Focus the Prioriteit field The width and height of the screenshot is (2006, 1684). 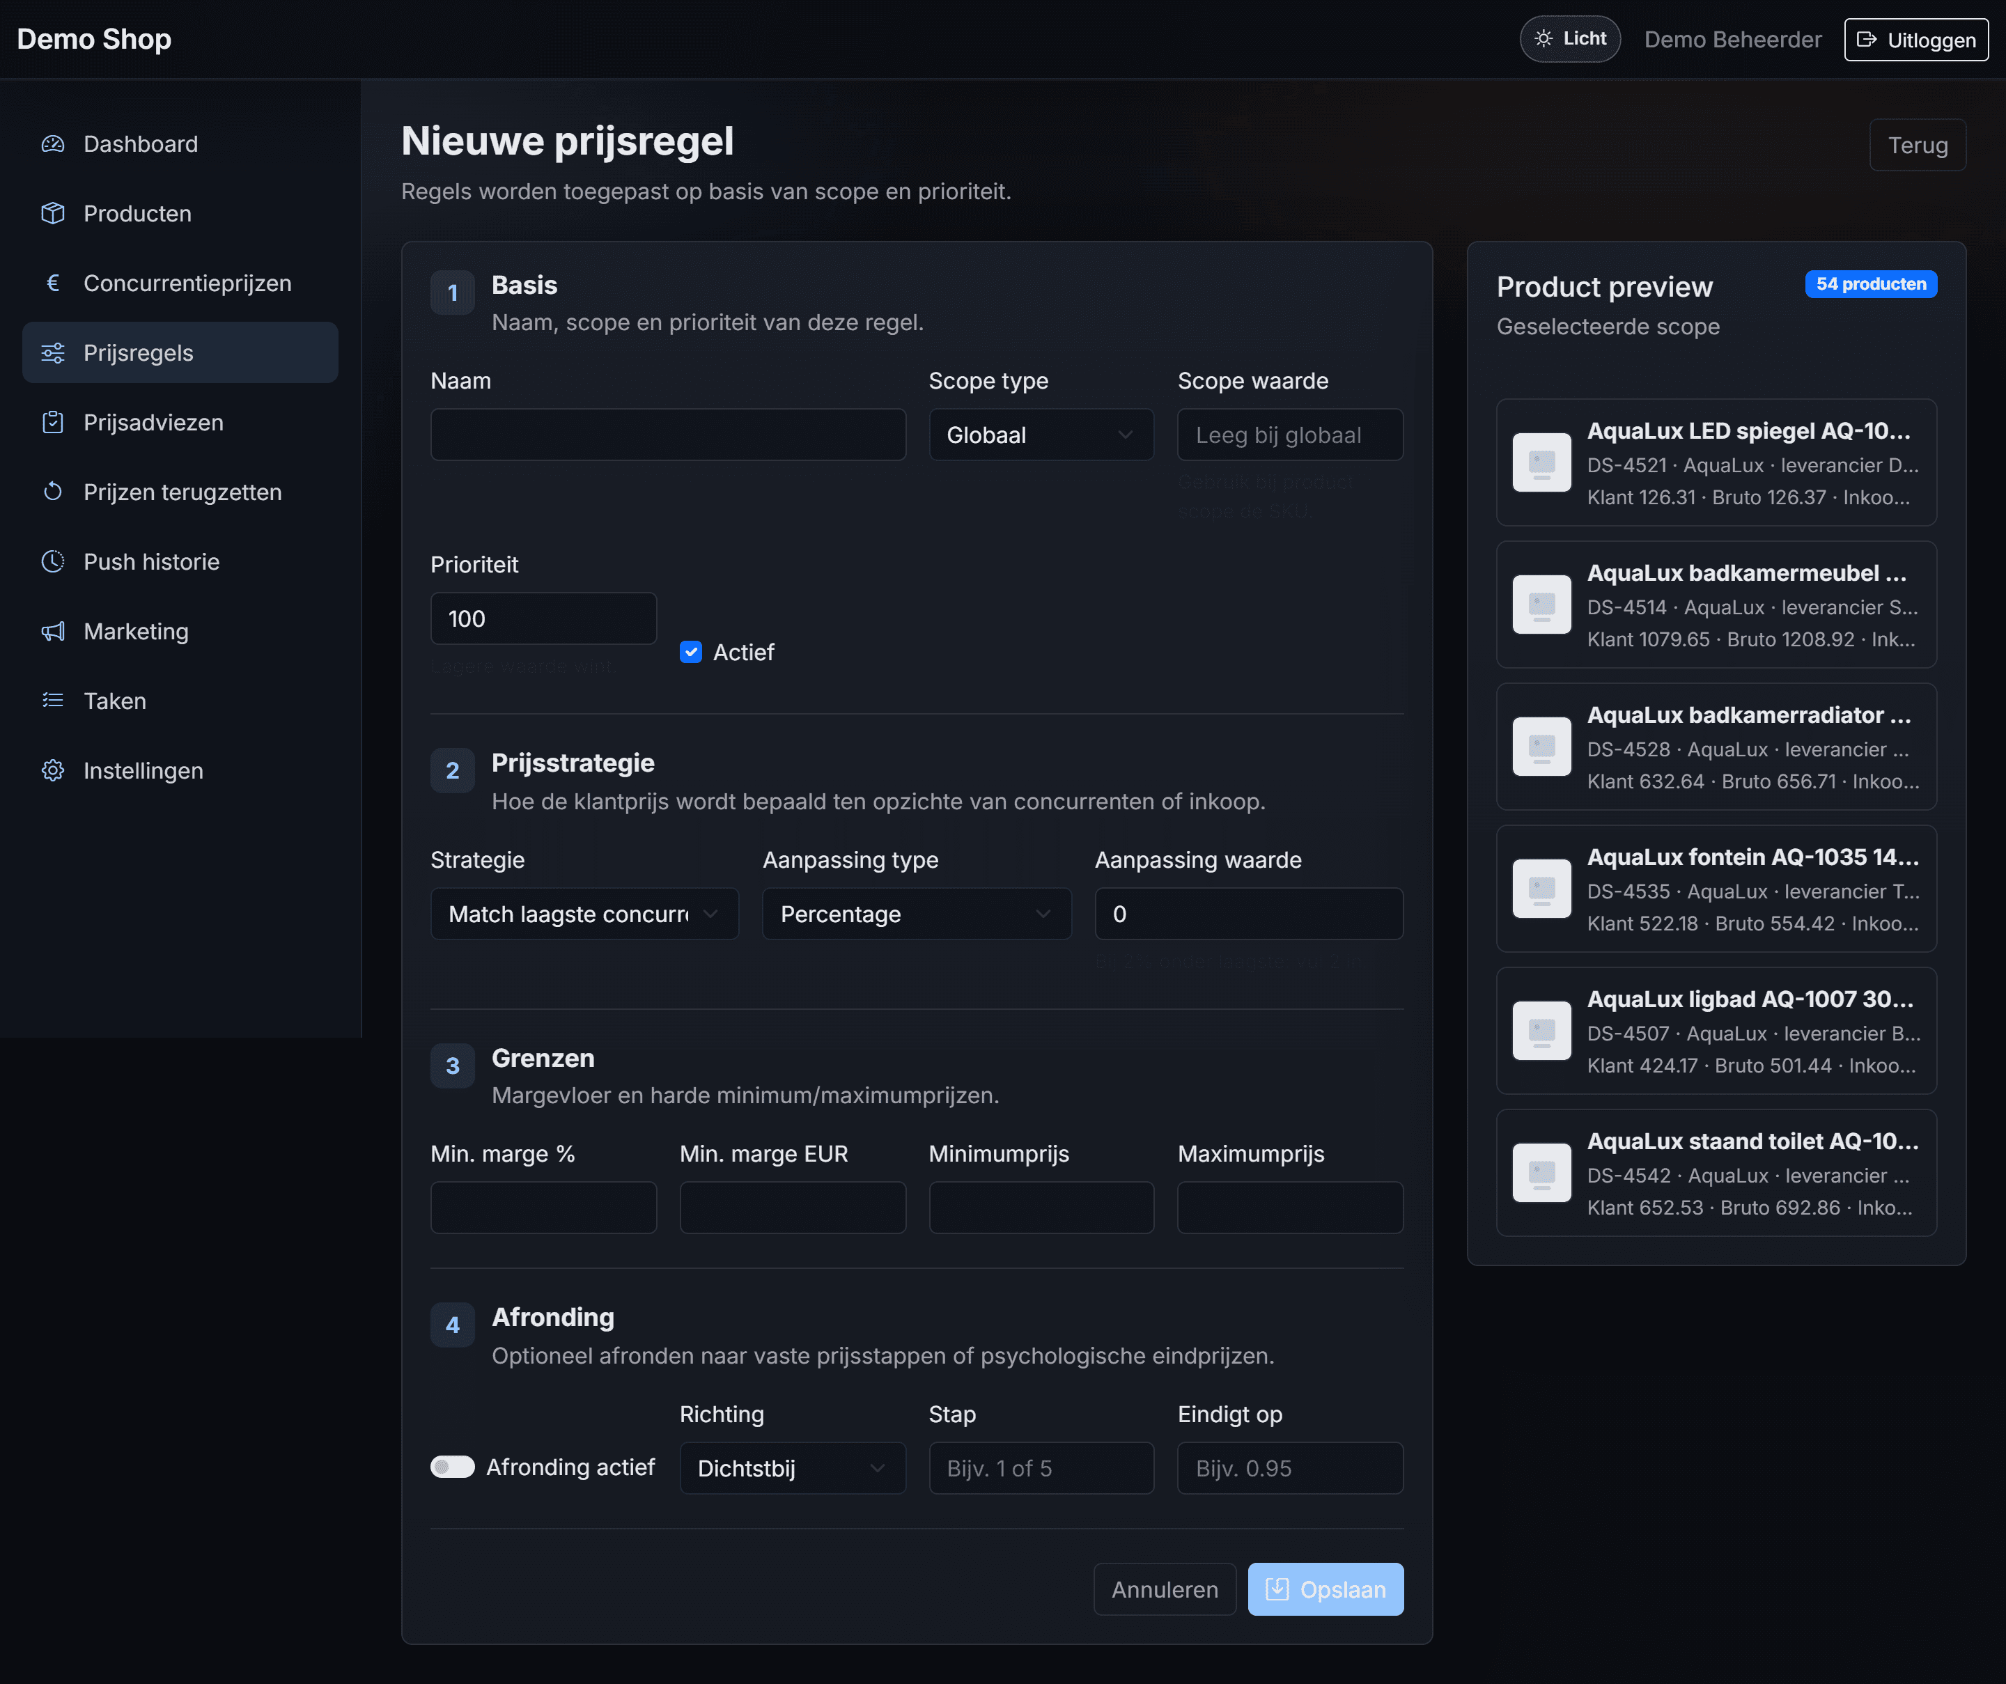[x=543, y=620]
